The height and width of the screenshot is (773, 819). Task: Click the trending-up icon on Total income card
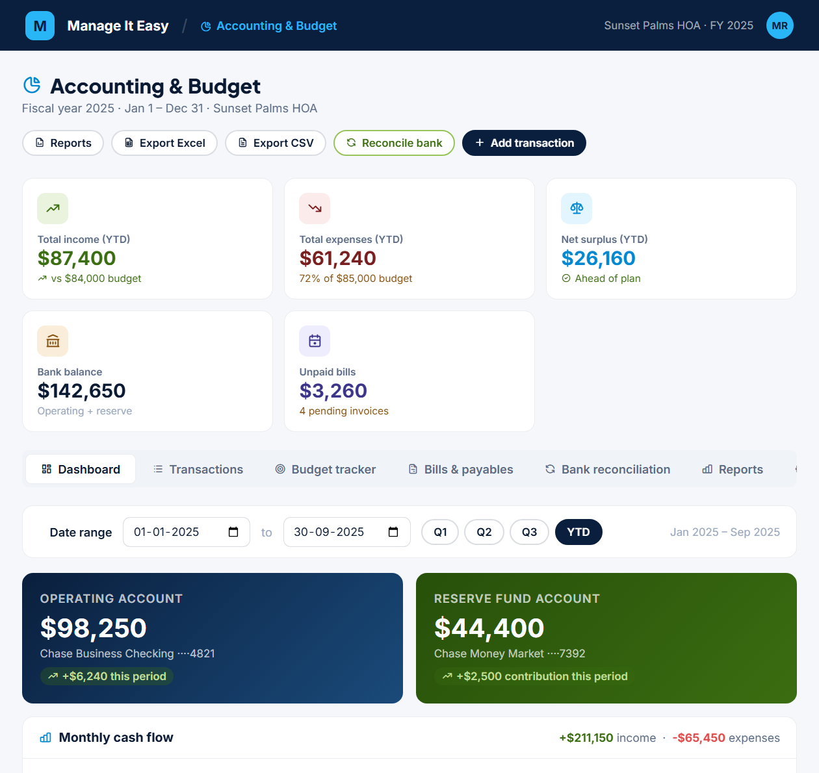click(x=53, y=209)
